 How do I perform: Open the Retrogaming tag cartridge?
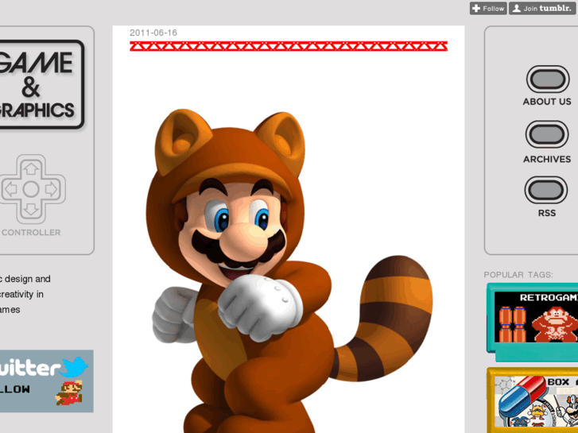pos(533,323)
